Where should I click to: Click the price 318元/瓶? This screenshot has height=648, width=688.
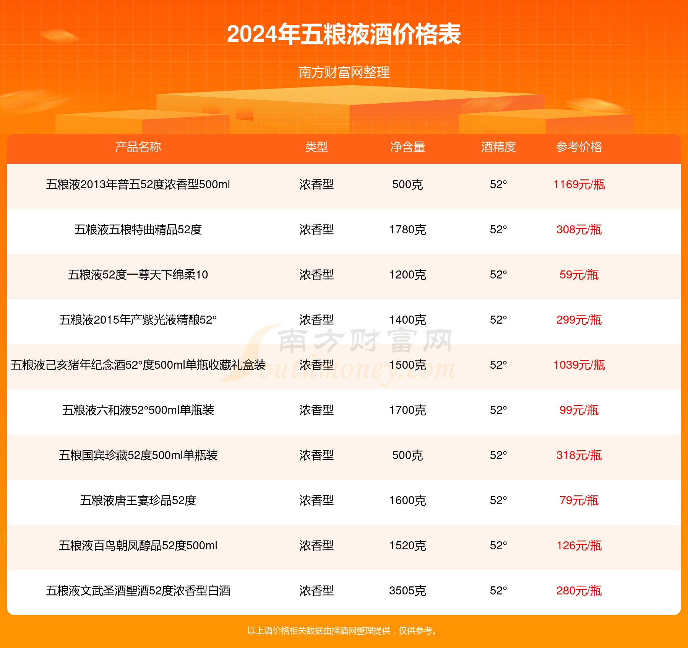579,455
